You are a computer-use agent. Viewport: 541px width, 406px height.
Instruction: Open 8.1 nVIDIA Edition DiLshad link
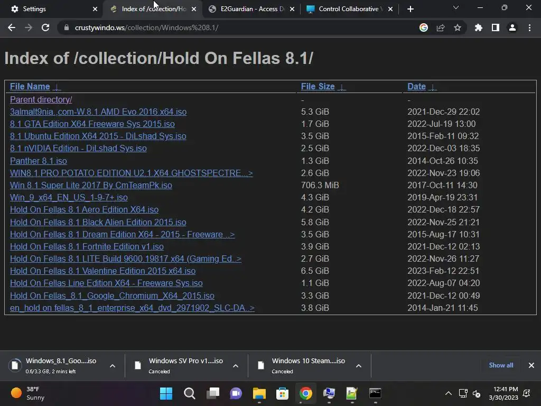click(x=78, y=148)
